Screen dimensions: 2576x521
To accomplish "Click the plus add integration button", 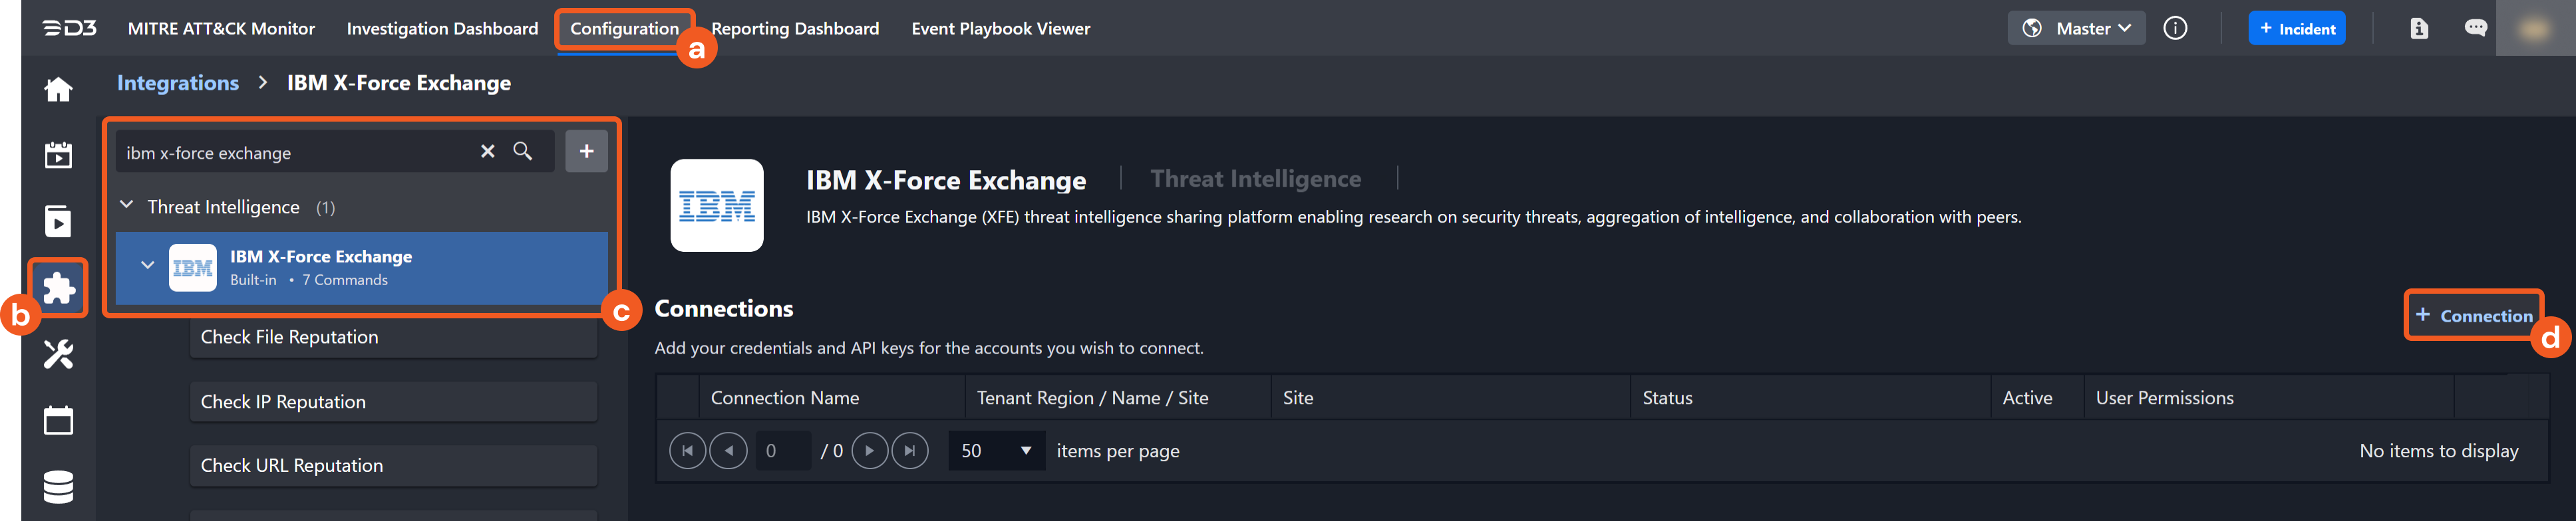I will 586,152.
